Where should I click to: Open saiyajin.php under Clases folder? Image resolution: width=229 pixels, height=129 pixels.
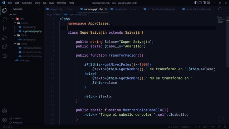[29, 27]
